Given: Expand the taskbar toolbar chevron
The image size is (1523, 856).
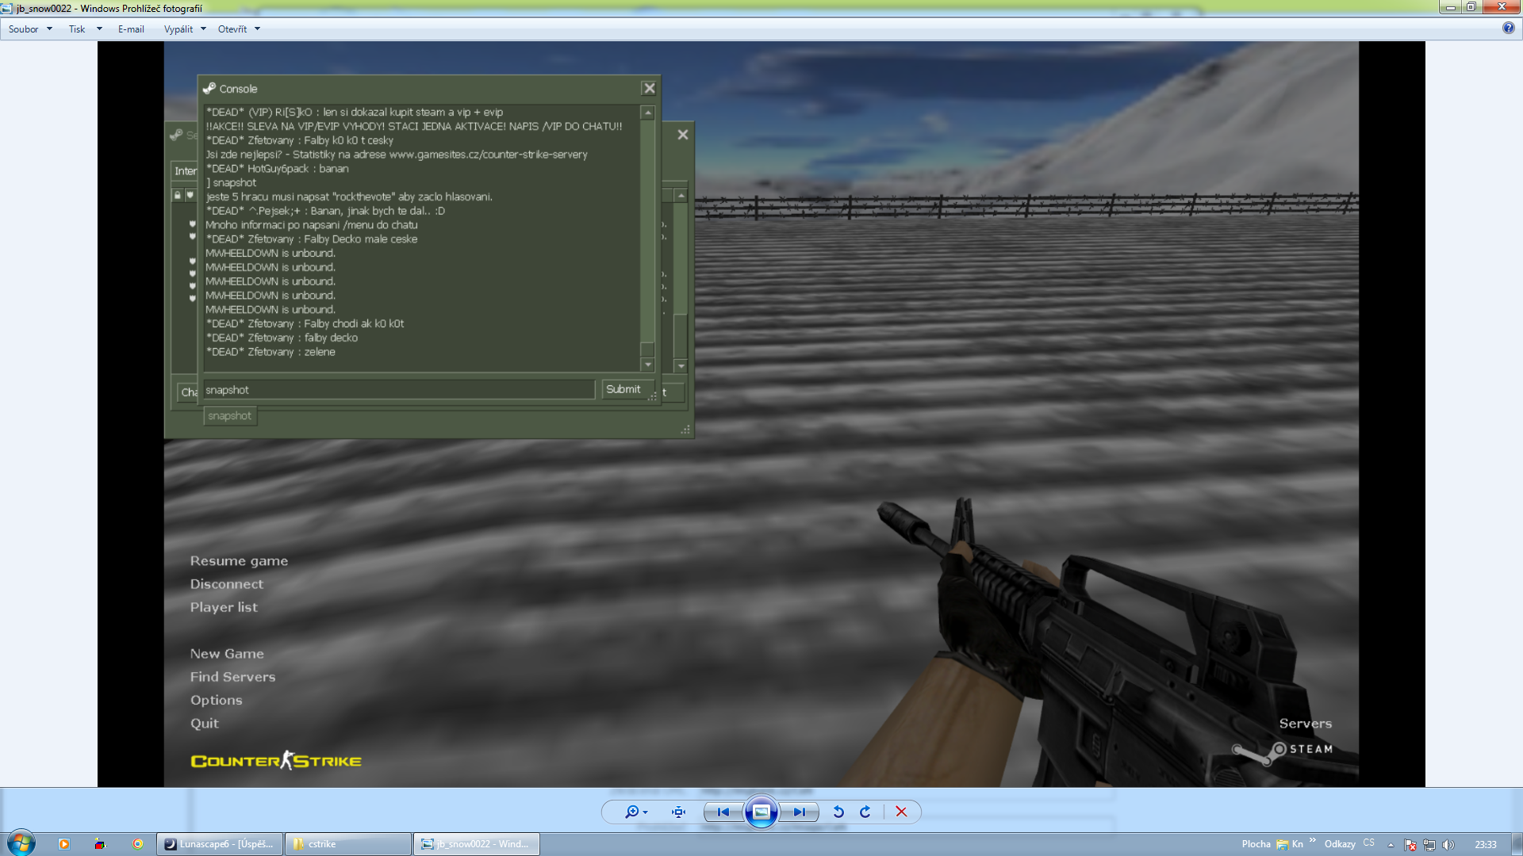Looking at the screenshot, I should (x=1313, y=841).
